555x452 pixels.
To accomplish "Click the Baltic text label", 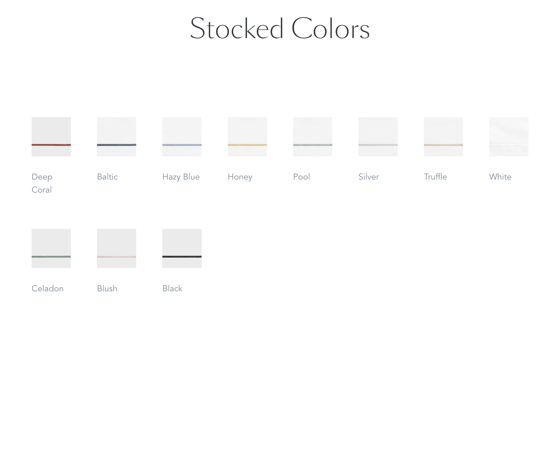I will 108,177.
